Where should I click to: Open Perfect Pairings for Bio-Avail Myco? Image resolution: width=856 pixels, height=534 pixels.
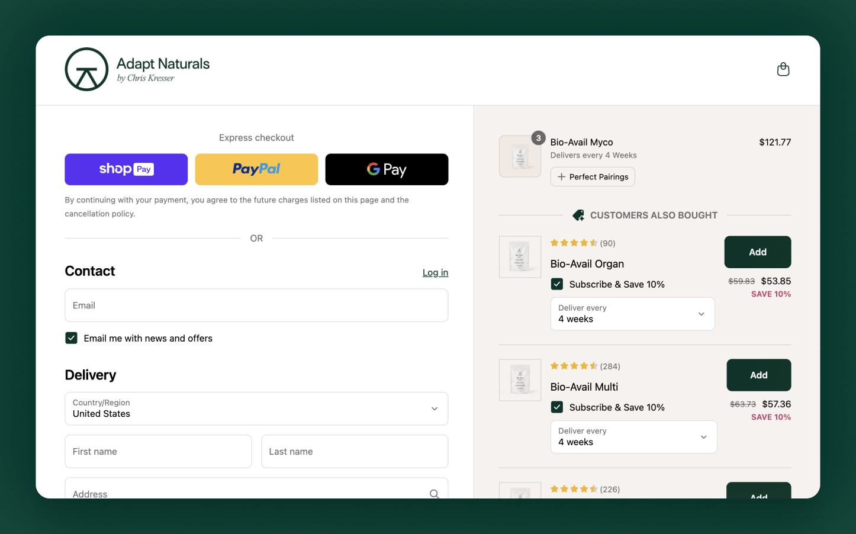click(x=593, y=177)
